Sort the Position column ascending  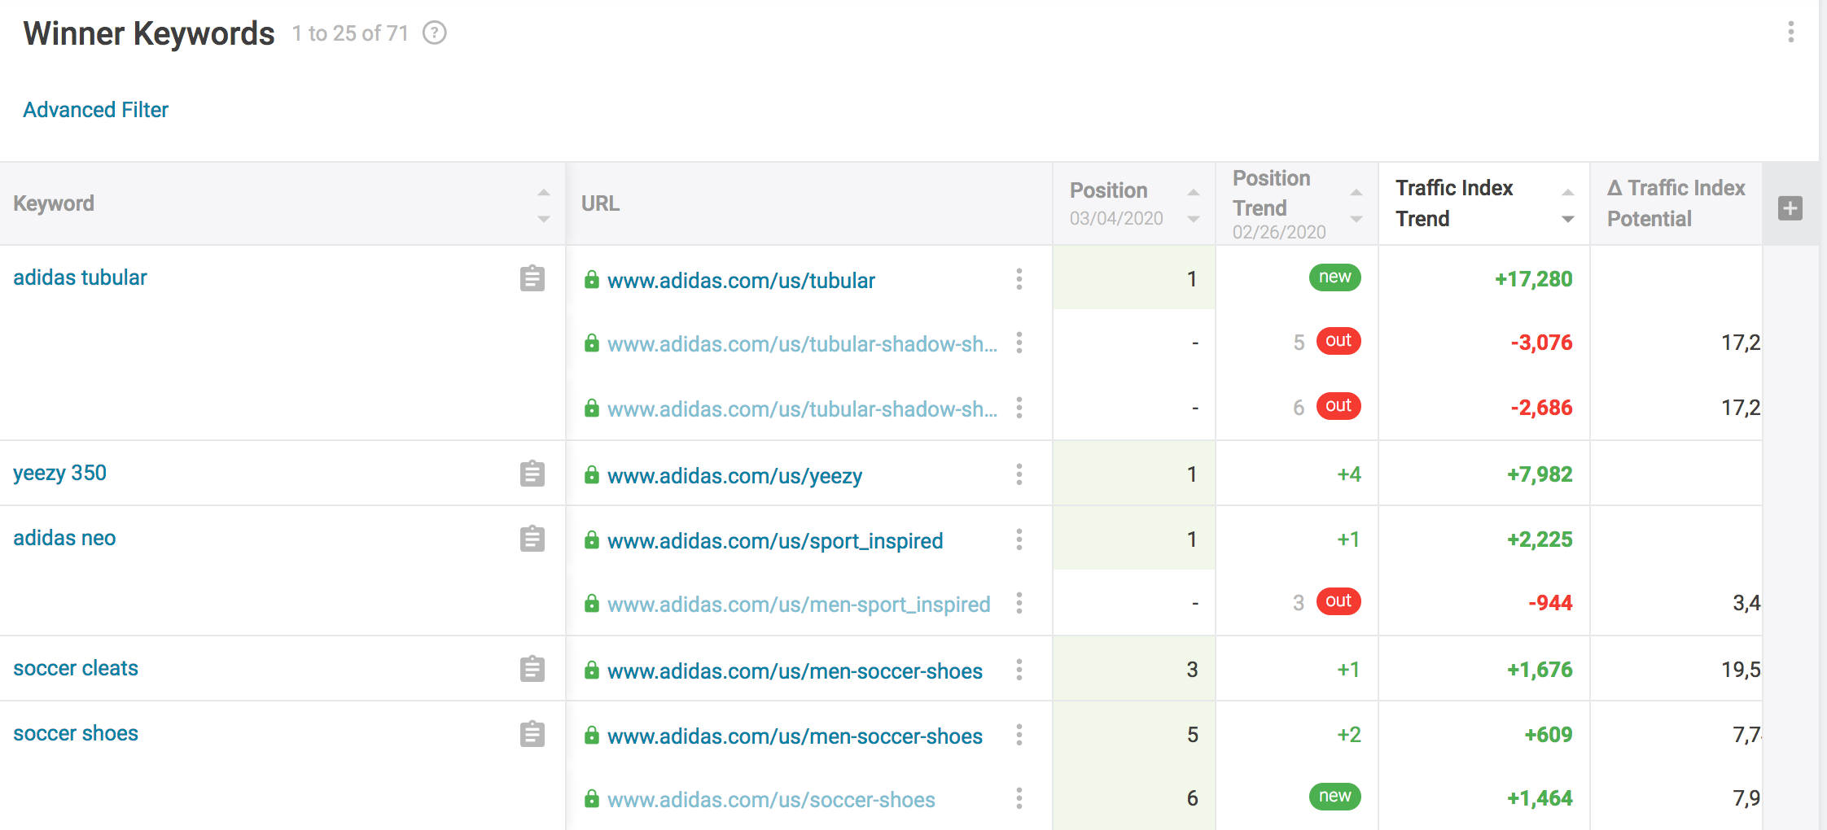click(1194, 193)
